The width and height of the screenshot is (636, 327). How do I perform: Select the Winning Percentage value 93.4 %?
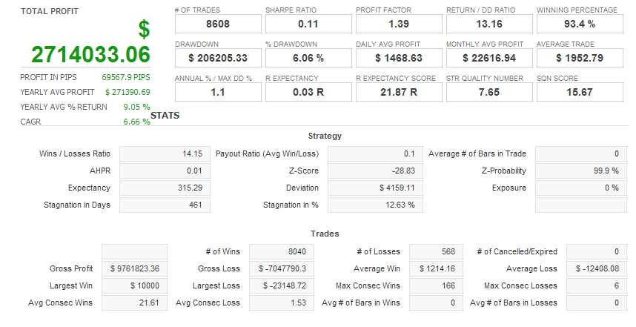pos(579,24)
